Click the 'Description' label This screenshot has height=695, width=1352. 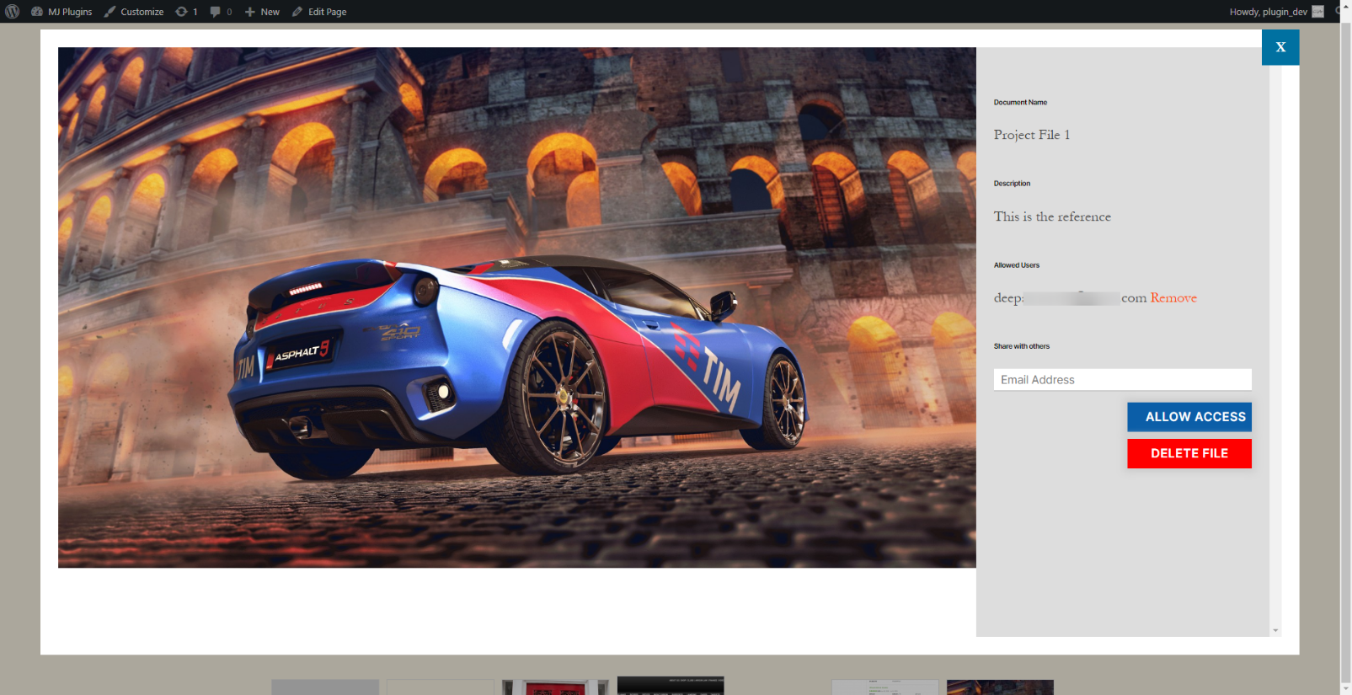[1012, 184]
